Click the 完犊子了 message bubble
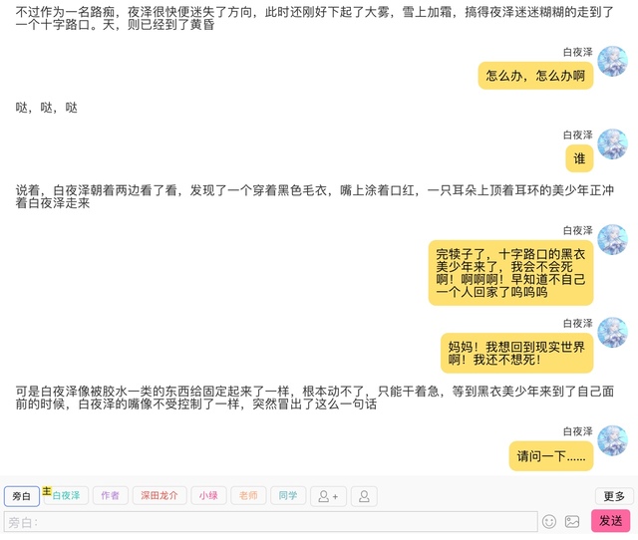The height and width of the screenshot is (540, 638). coord(510,273)
